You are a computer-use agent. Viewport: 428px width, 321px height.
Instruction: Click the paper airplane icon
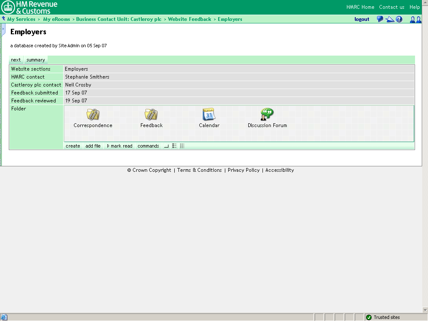point(390,19)
